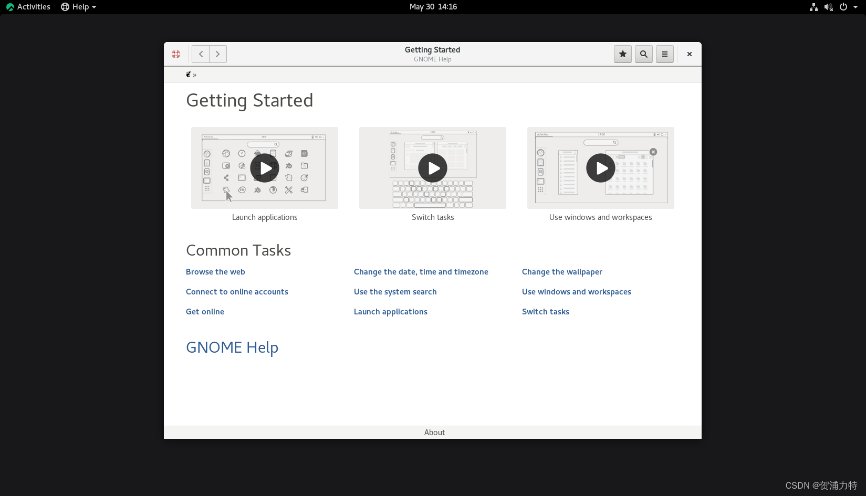Open the Activities overview
This screenshot has width=866, height=496.
(x=28, y=7)
